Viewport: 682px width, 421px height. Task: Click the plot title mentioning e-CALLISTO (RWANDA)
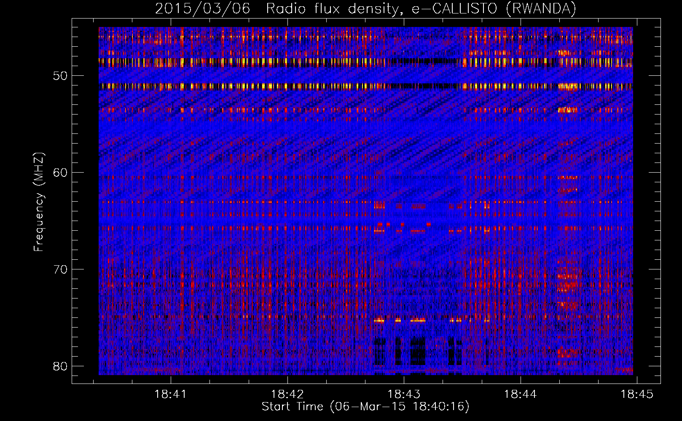[365, 8]
